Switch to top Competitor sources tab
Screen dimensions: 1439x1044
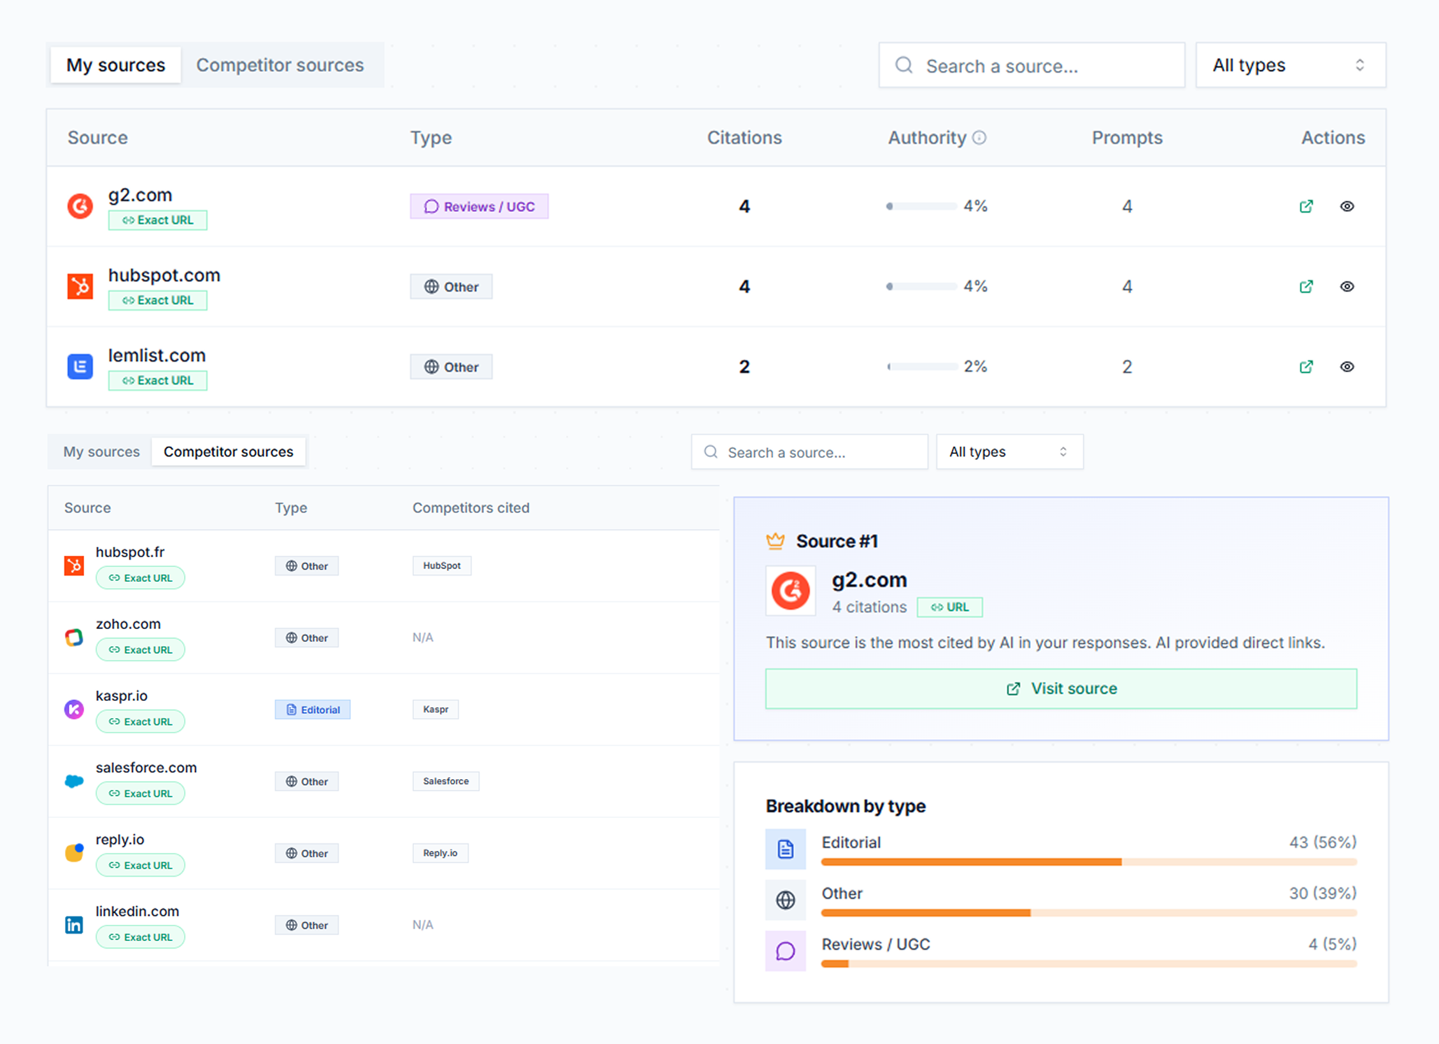click(280, 65)
